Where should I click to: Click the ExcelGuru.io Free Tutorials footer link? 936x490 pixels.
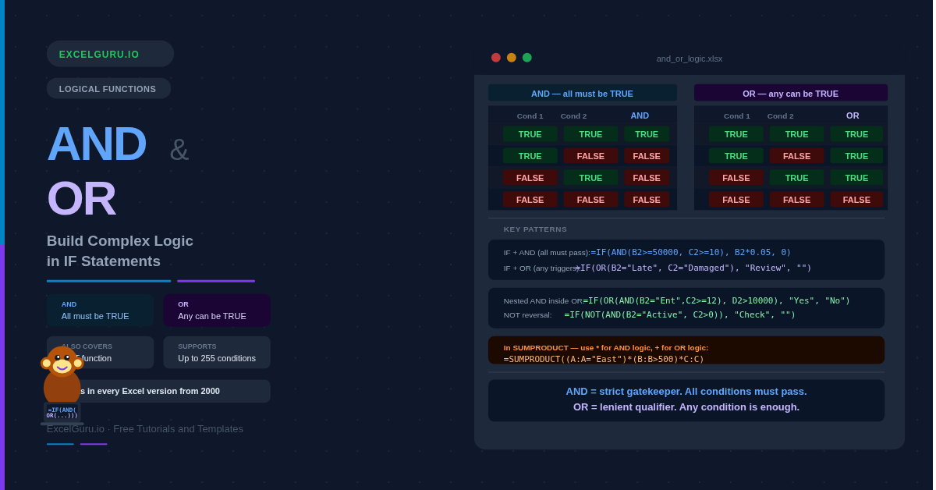(x=145, y=428)
